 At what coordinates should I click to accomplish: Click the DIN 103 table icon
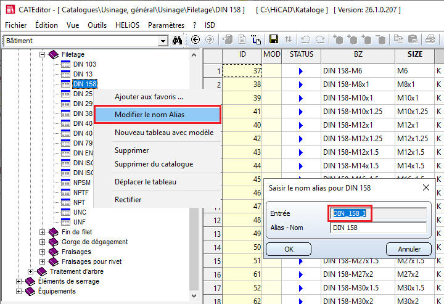pyautogui.click(x=66, y=64)
